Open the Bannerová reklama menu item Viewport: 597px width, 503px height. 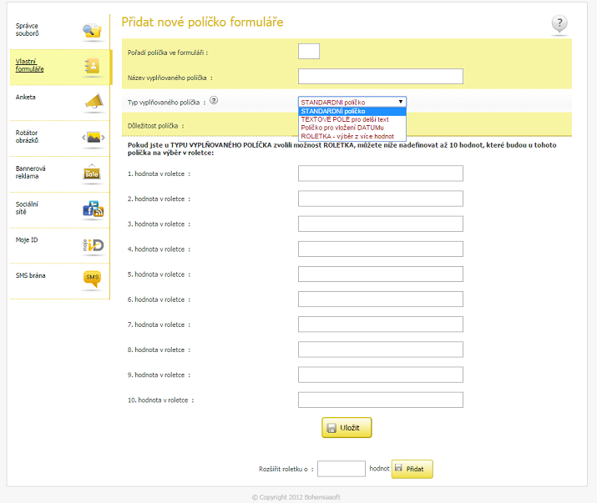[30, 173]
